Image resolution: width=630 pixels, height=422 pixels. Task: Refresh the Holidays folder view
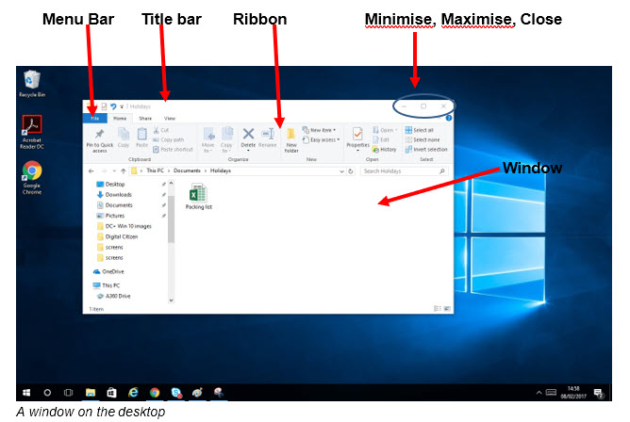pos(350,170)
